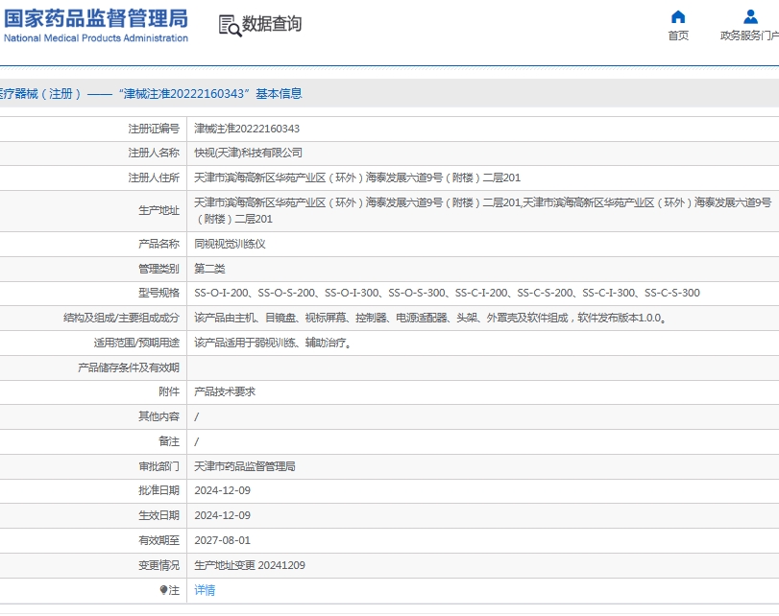Select management class 第二类
779x616 pixels.
point(209,269)
